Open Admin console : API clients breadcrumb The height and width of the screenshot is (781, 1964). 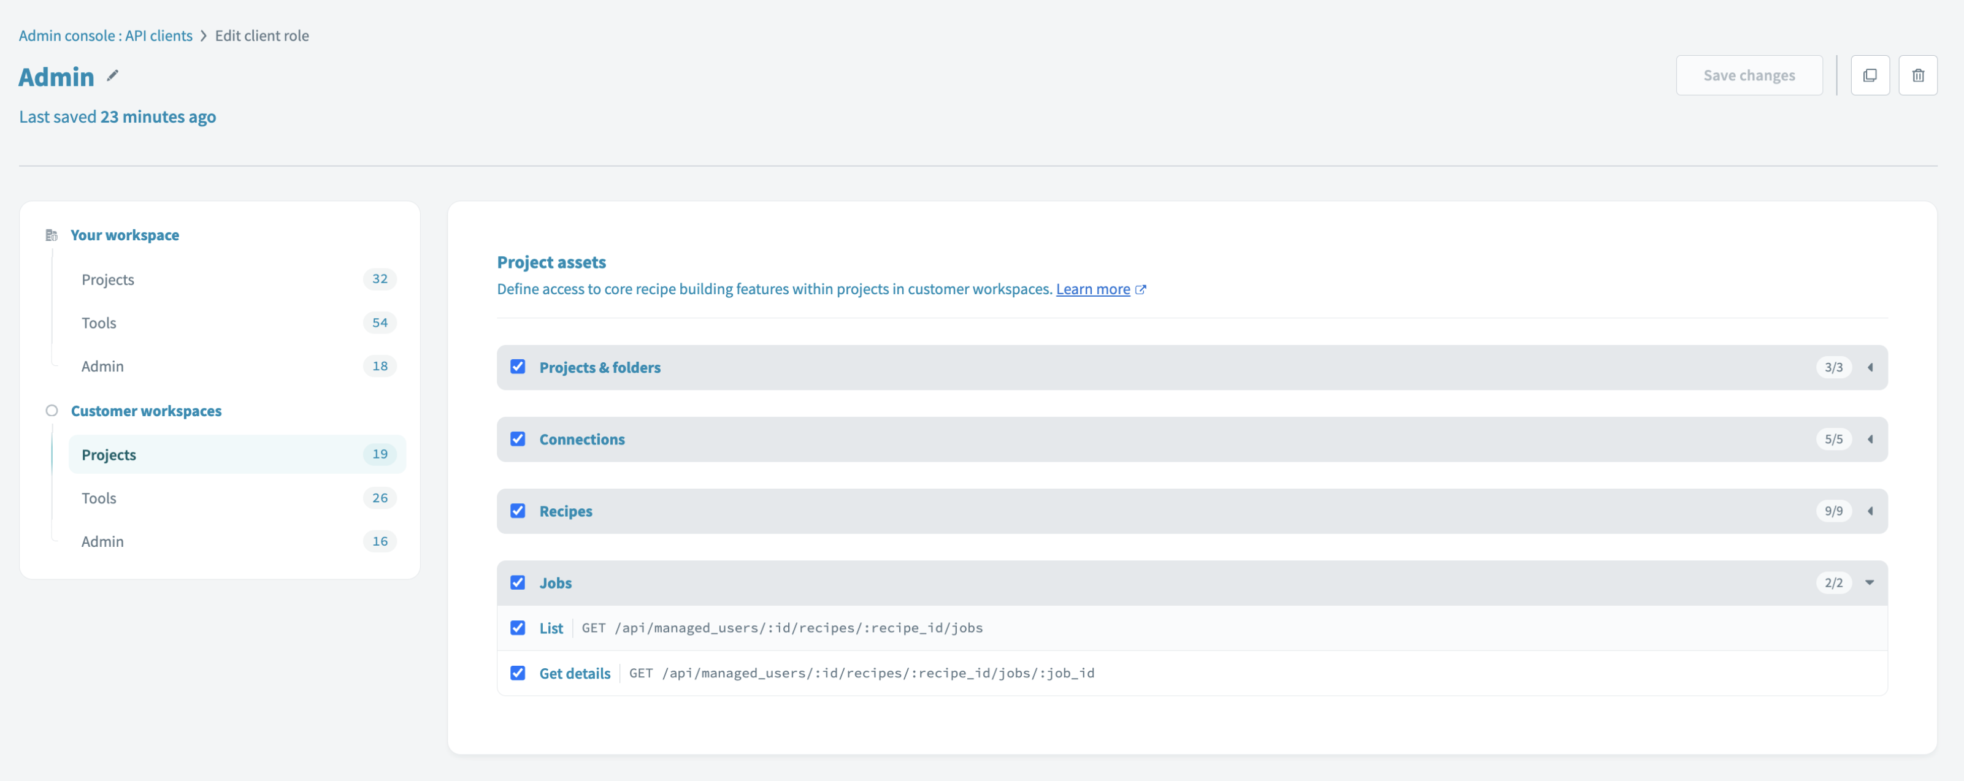105,35
